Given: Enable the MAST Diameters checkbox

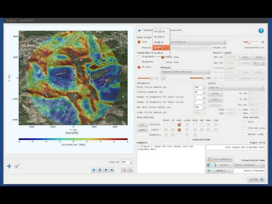Looking at the screenshot, I should [x=179, y=135].
